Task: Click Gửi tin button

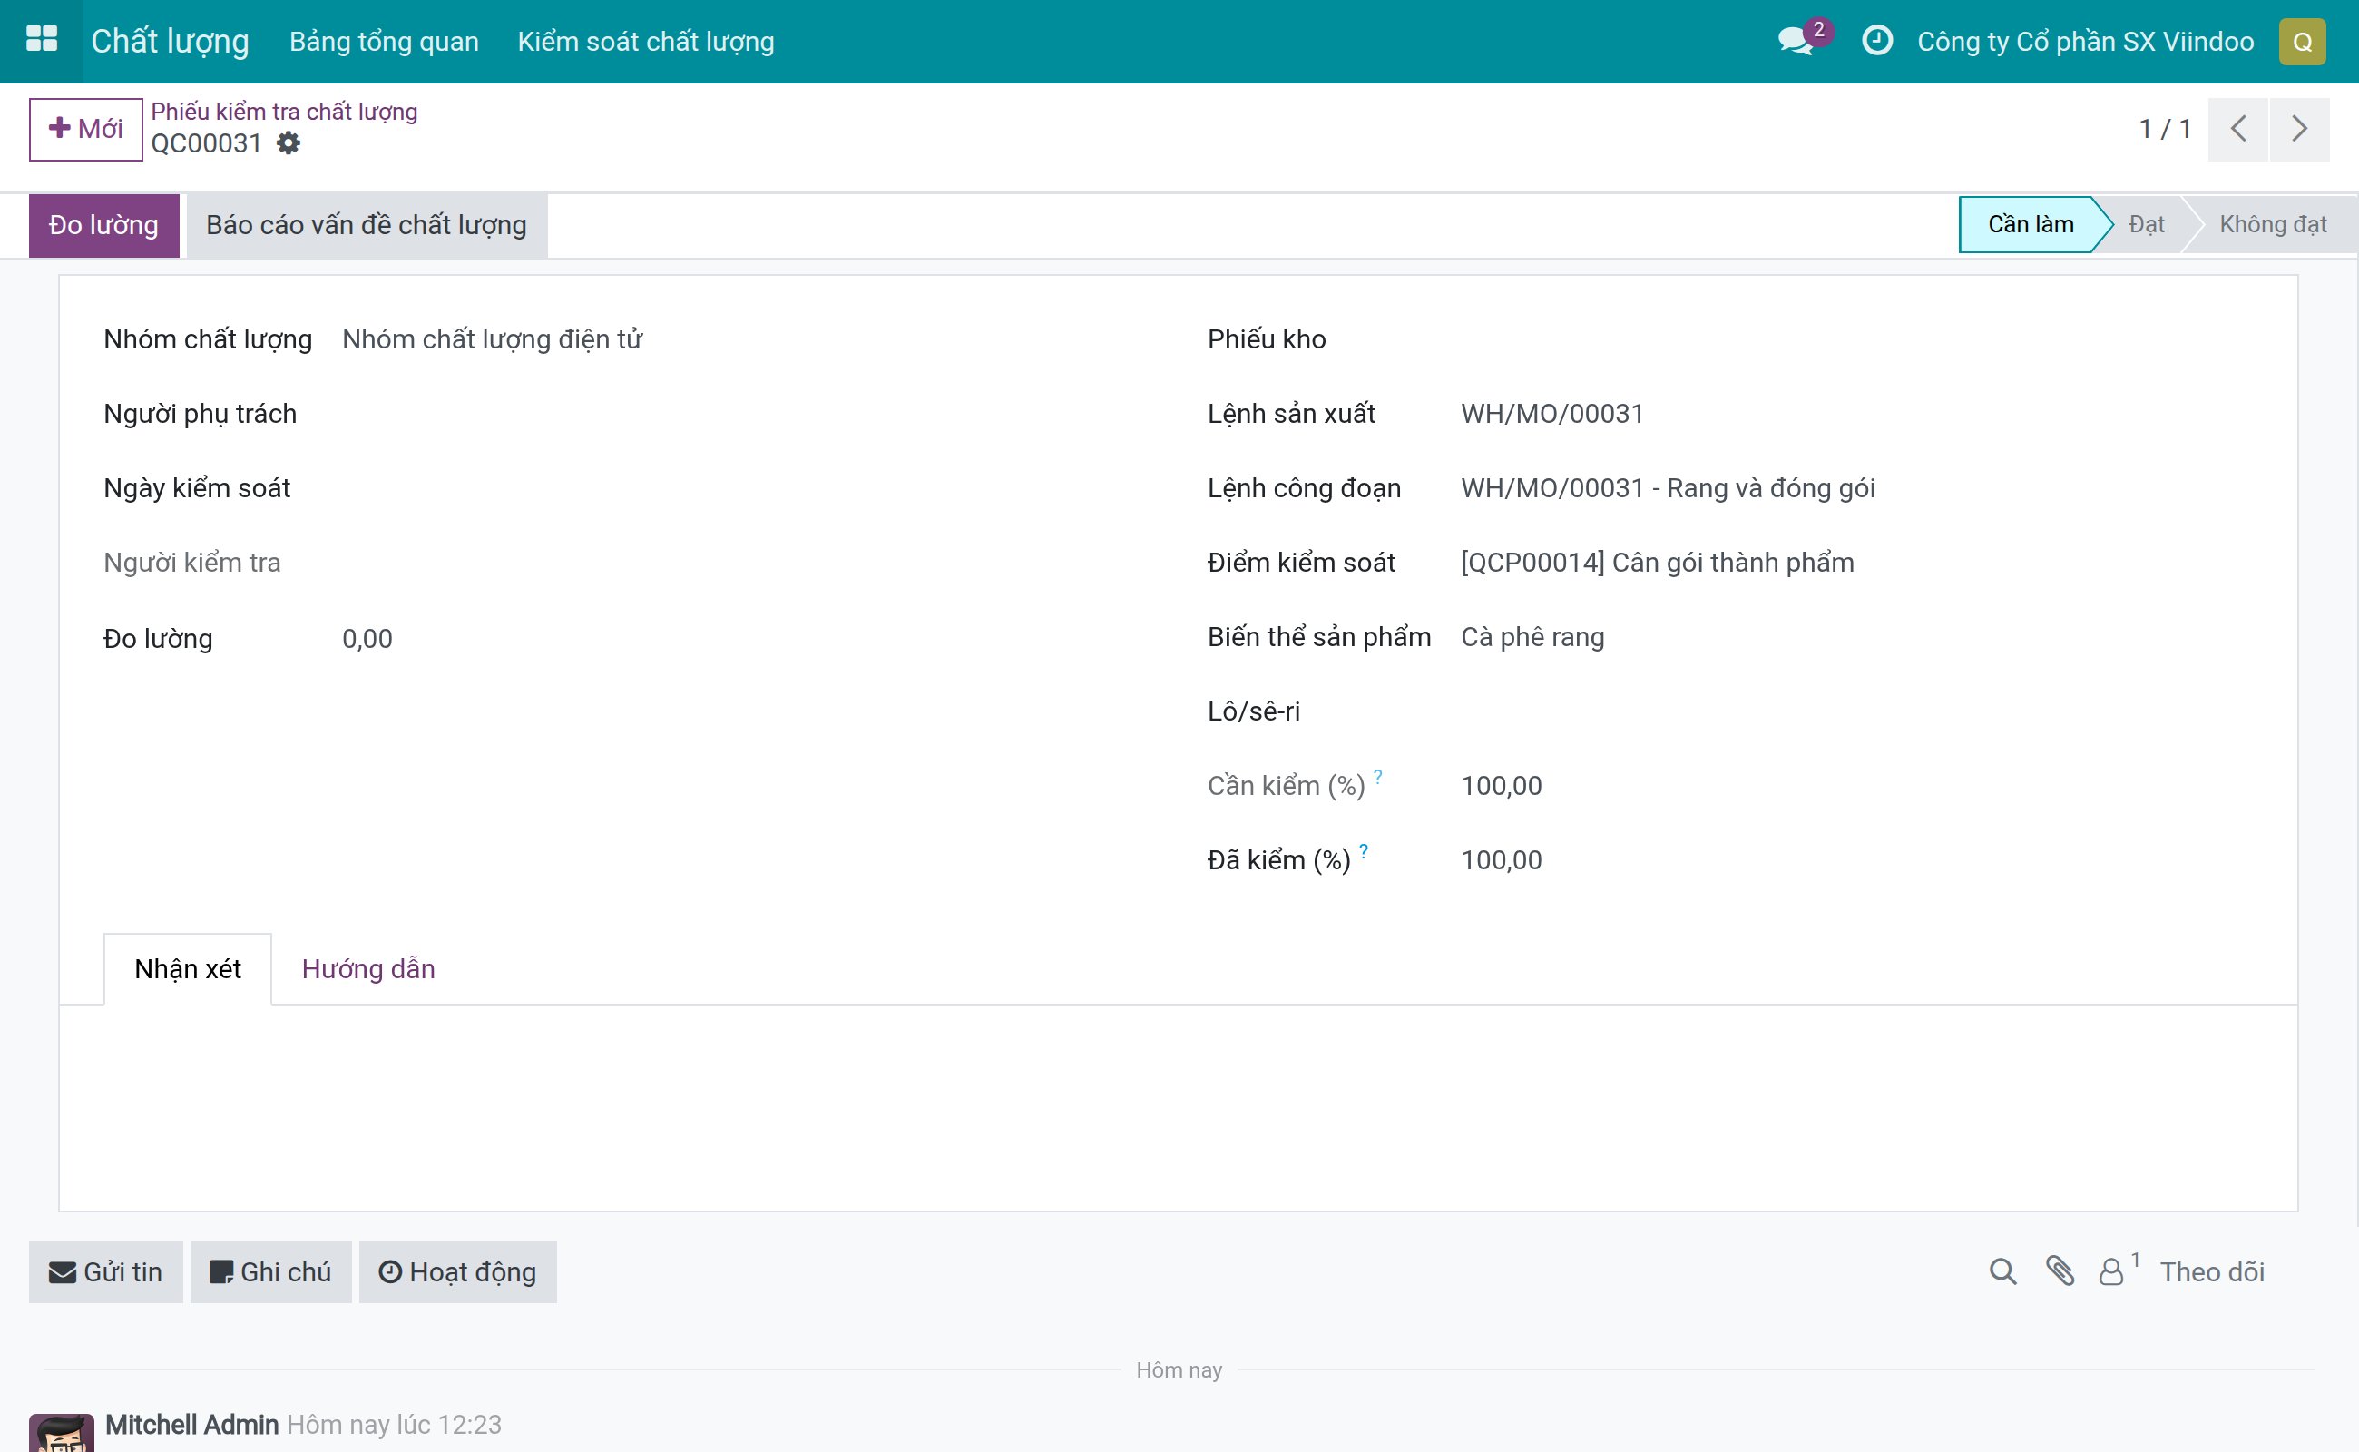Action: pos(105,1271)
